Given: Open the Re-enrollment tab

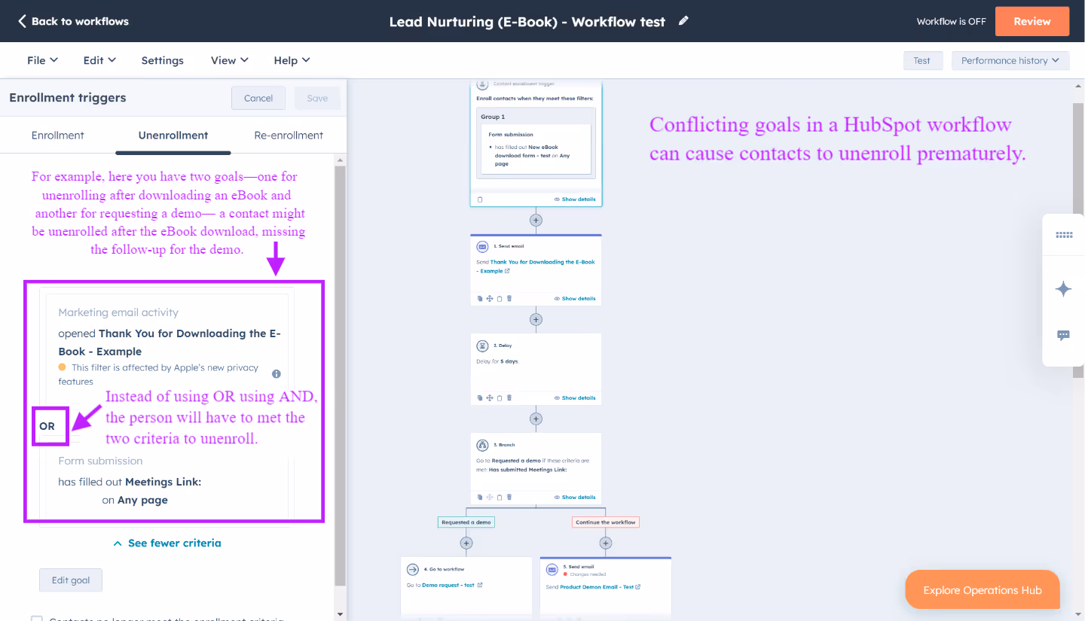Looking at the screenshot, I should (289, 135).
